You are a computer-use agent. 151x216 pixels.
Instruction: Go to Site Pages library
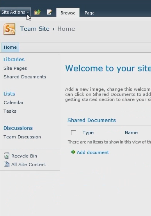[x=15, y=68]
